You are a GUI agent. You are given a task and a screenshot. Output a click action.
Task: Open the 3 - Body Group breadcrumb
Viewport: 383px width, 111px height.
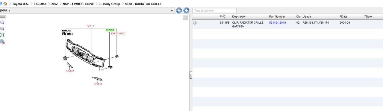coord(111,4)
